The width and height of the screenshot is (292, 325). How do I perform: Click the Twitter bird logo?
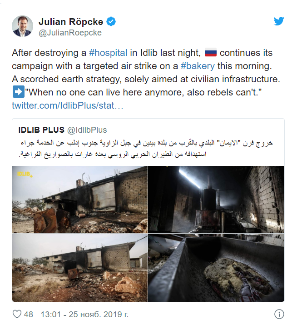[279, 21]
